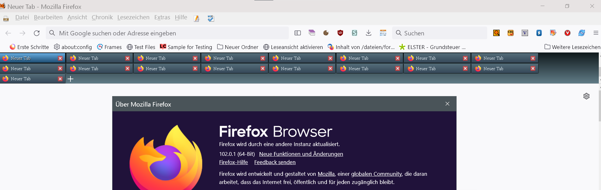Image resolution: width=601 pixels, height=190 pixels.
Task: Click the Feedback senden link
Action: pos(275,162)
